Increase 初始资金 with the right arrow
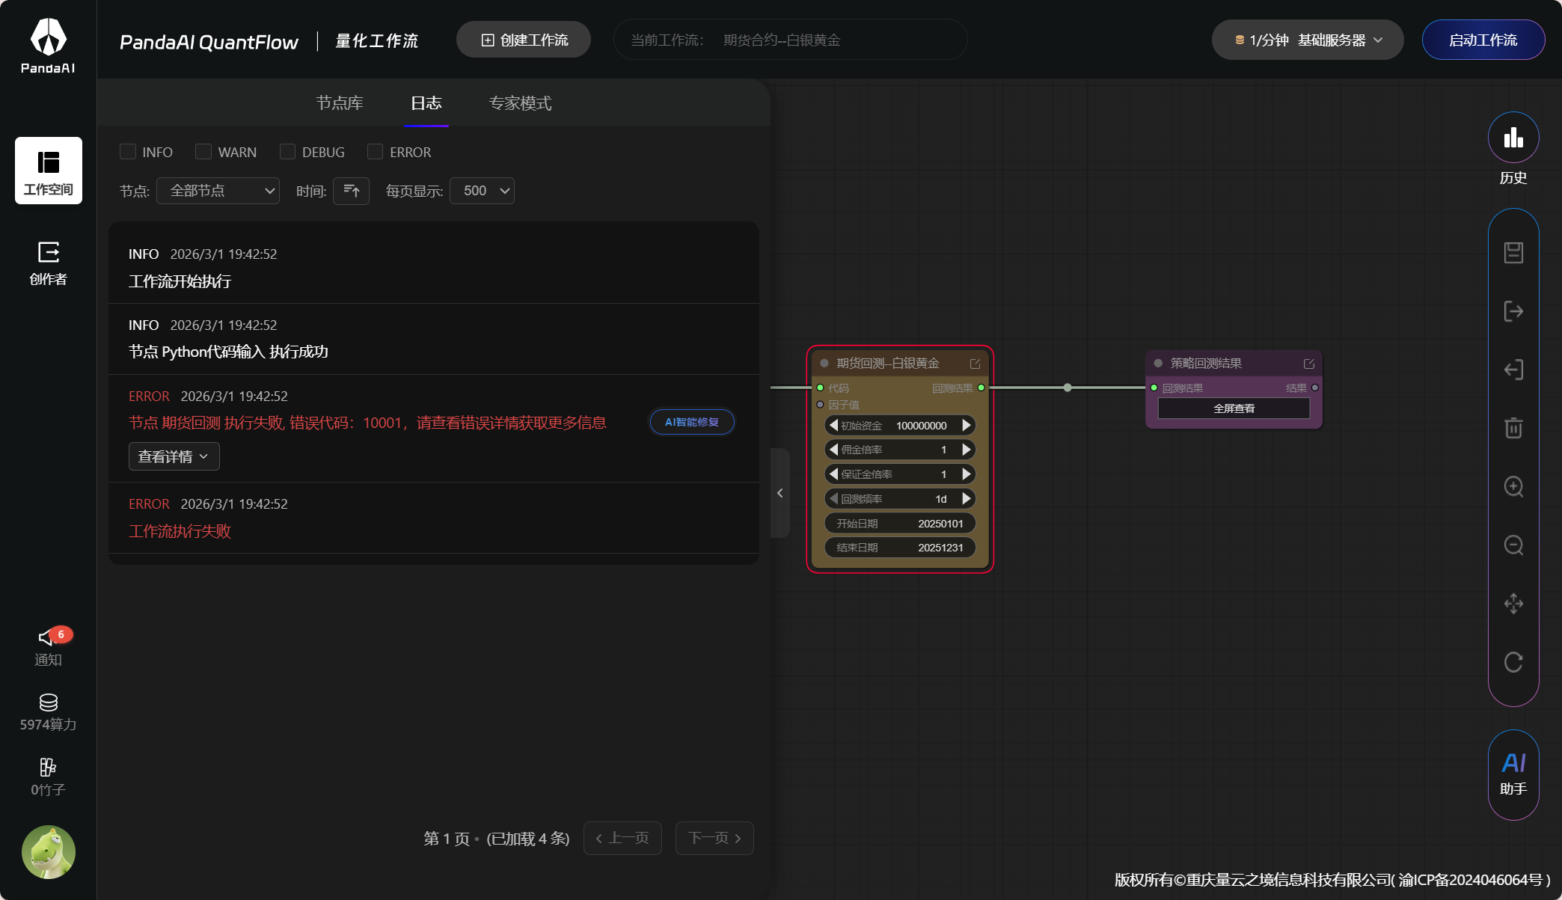 [967, 425]
